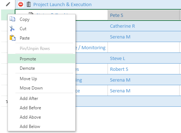181x133 pixels.
Task: Select Add Before menu entry
Action: pos(42,108)
